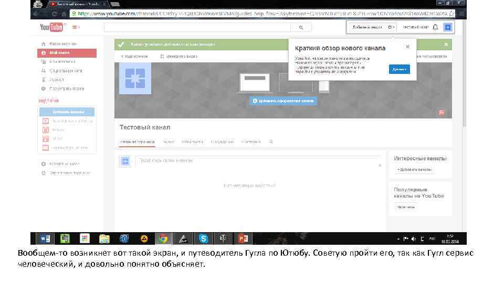Click the page vertical scrollbar

(464, 74)
